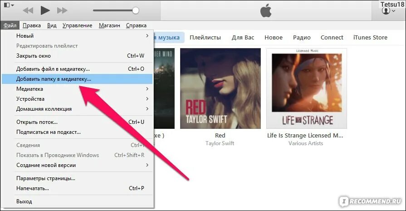The width and height of the screenshot is (406, 211).
Task: Open the Правка menu
Action: (32, 25)
